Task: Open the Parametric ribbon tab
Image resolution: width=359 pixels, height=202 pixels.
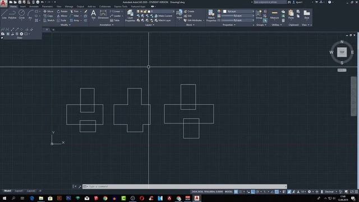Action: pos(47,6)
